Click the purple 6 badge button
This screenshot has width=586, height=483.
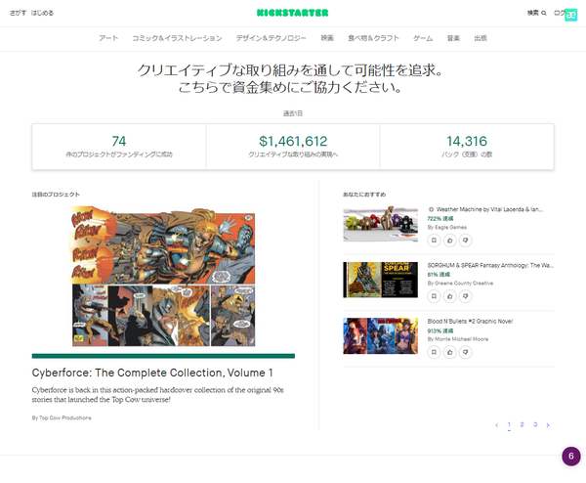pos(570,456)
